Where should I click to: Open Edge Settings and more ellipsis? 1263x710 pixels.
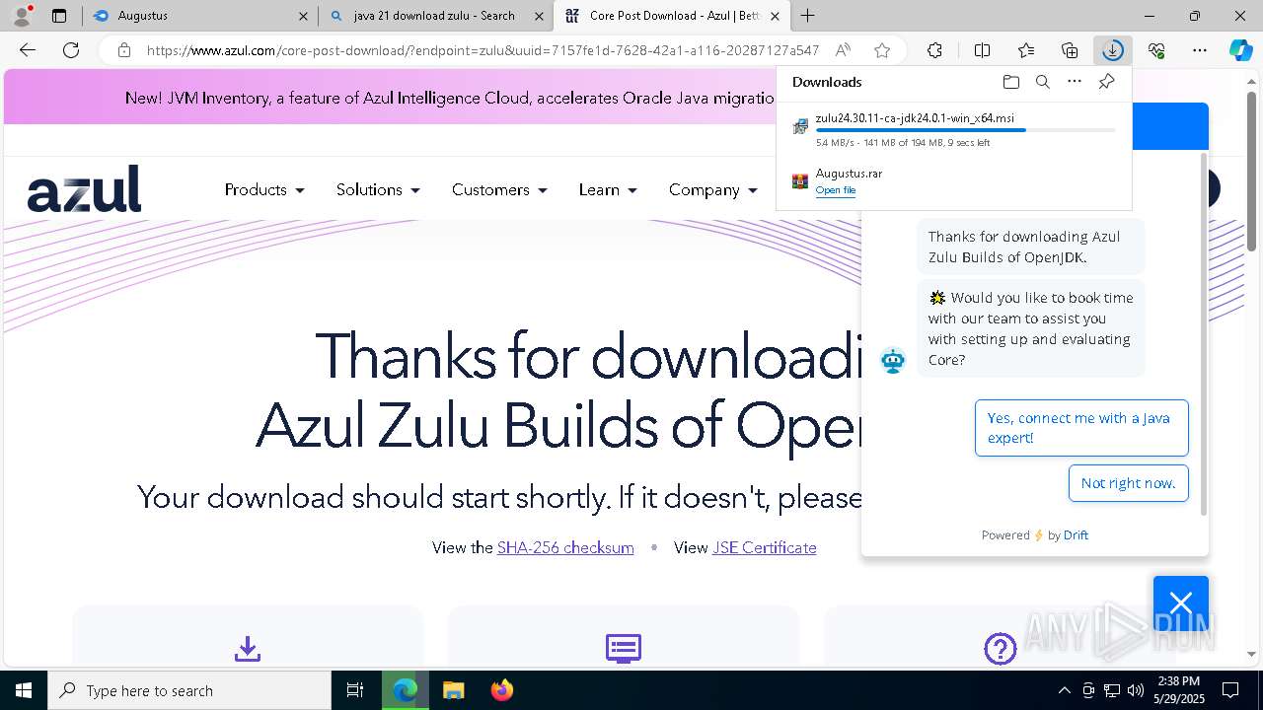tap(1200, 50)
